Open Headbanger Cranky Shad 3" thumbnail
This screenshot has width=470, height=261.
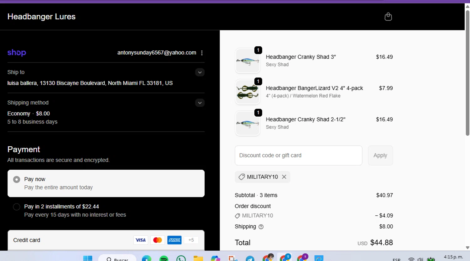[x=248, y=61]
